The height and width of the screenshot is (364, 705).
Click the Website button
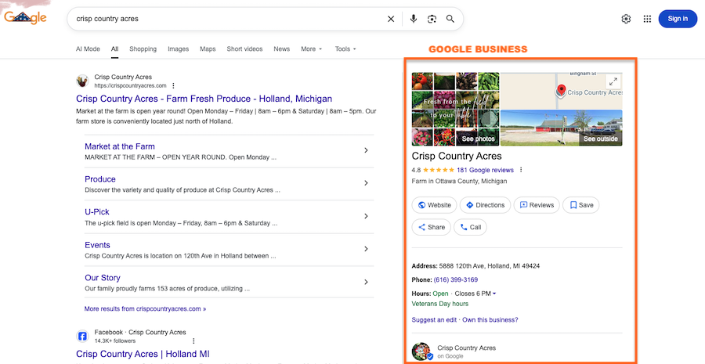tap(434, 205)
